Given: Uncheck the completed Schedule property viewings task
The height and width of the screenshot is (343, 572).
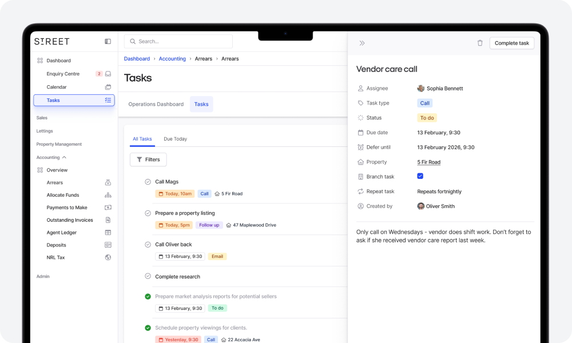Looking at the screenshot, I should pos(148,327).
